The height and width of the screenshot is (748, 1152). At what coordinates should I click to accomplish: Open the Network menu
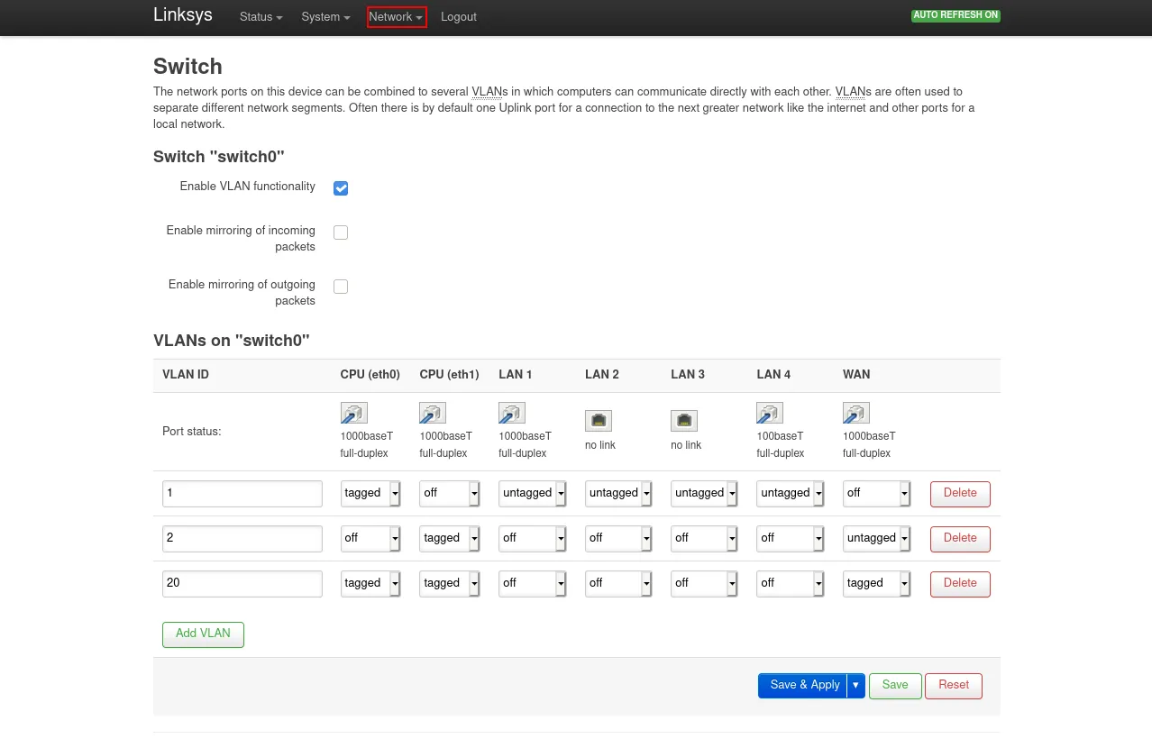pos(397,17)
